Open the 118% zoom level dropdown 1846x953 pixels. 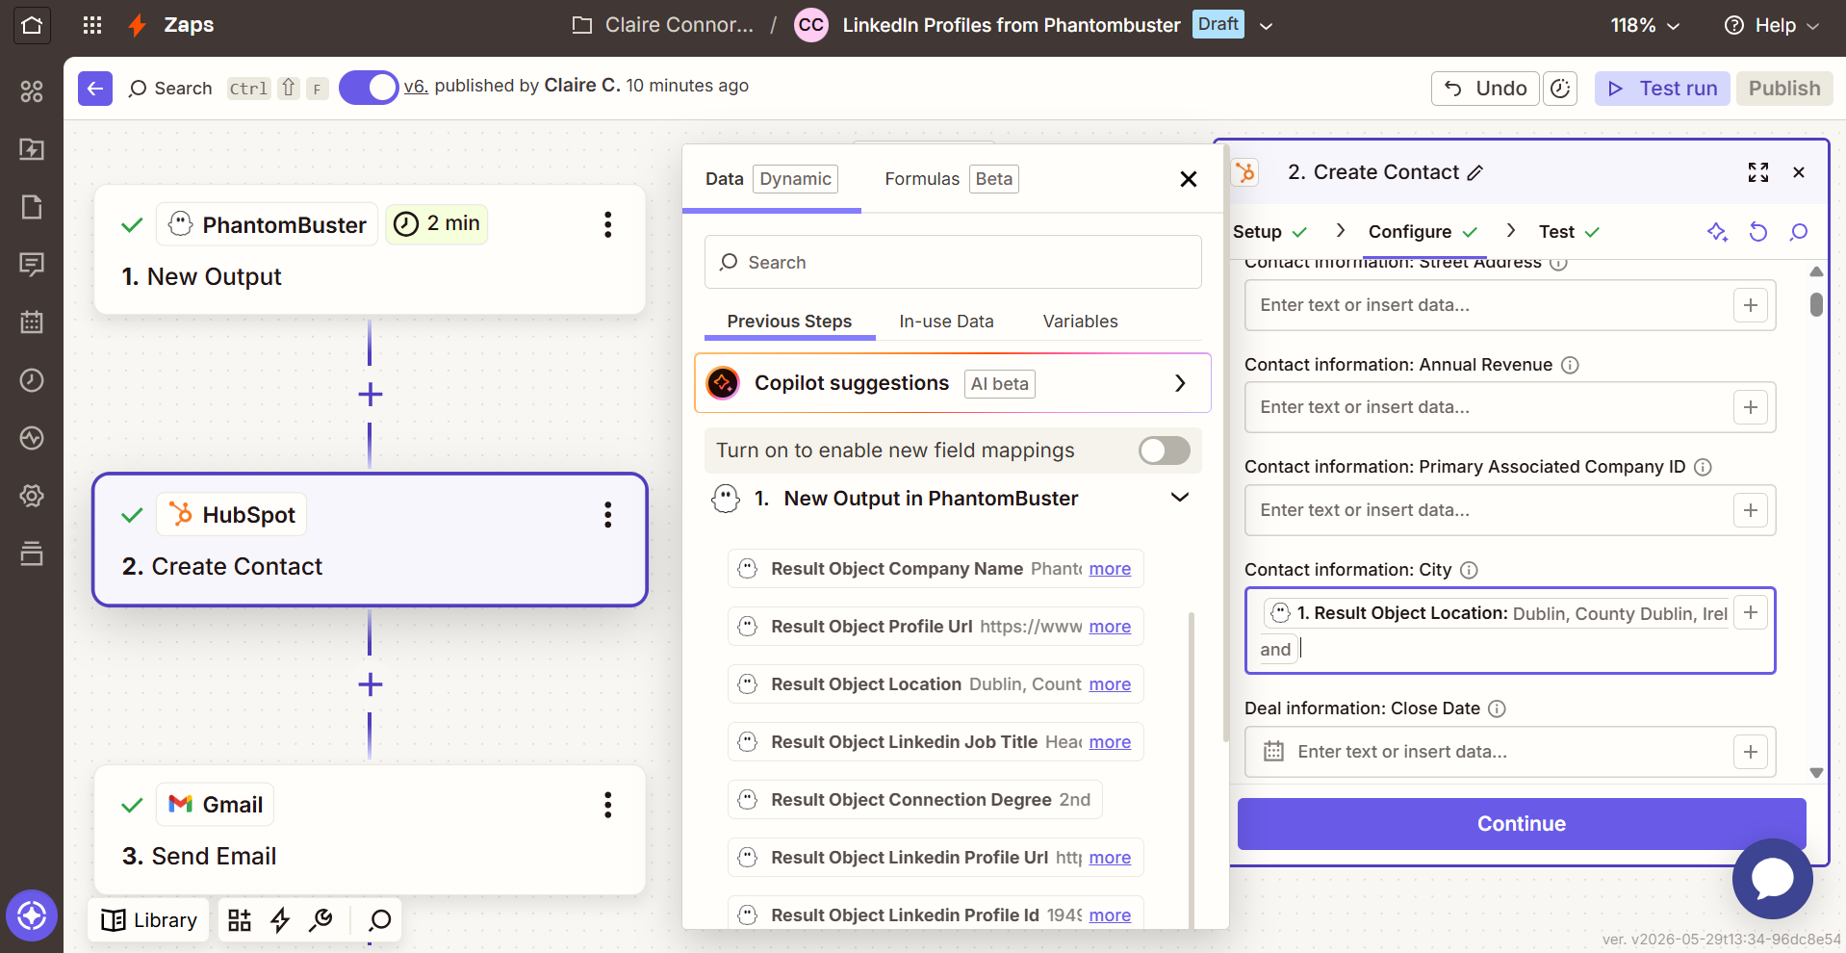1645,26
